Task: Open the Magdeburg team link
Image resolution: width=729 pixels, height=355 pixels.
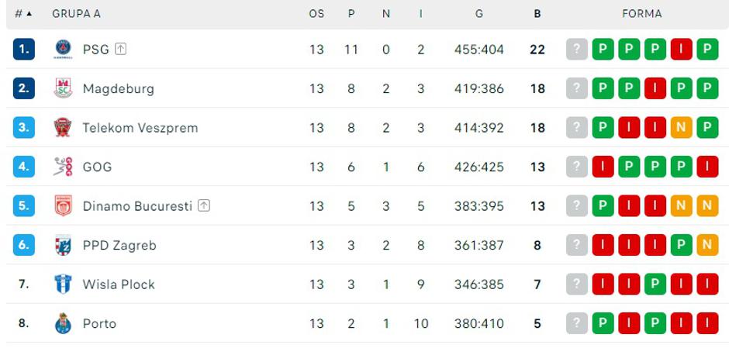Action: [119, 88]
